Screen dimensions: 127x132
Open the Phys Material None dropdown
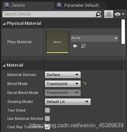click(x=95, y=38)
